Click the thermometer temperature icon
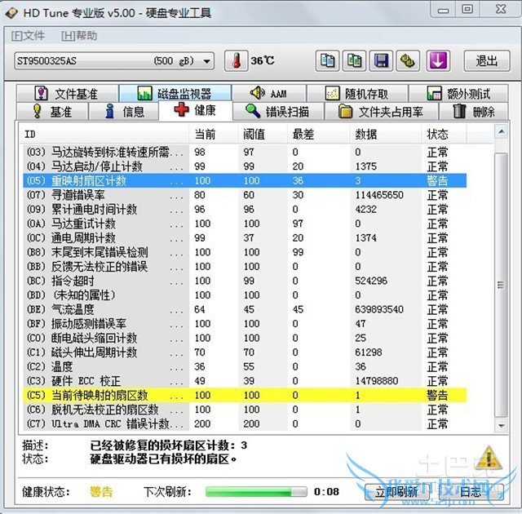The width and height of the screenshot is (522, 514). click(236, 61)
